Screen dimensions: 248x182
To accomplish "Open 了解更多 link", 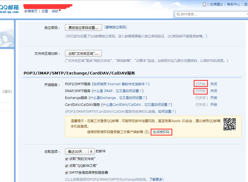I will point(156,179).
